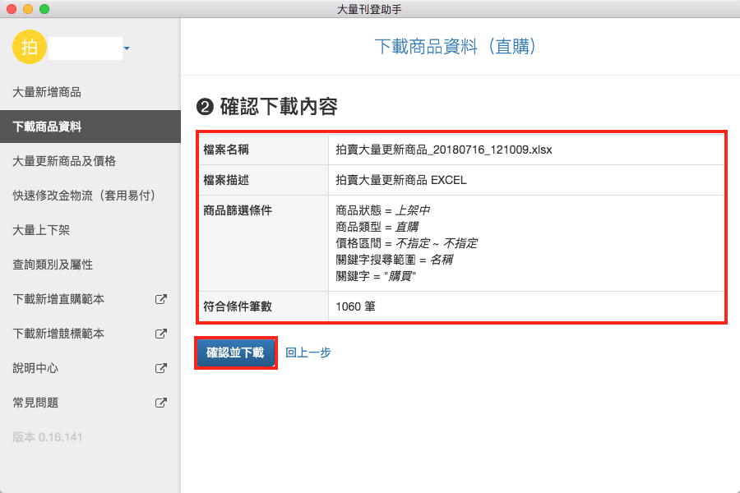This screenshot has width=740, height=493.
Task: Open 大量新增商品 in the sidebar
Action: pyautogui.click(x=47, y=92)
